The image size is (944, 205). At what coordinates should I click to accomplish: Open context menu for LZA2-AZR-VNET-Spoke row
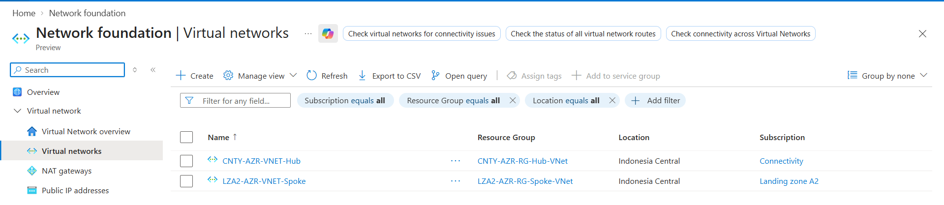tap(456, 181)
